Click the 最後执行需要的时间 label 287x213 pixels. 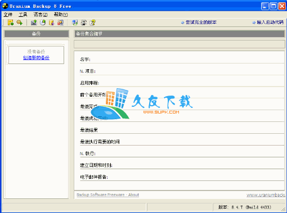(100, 142)
